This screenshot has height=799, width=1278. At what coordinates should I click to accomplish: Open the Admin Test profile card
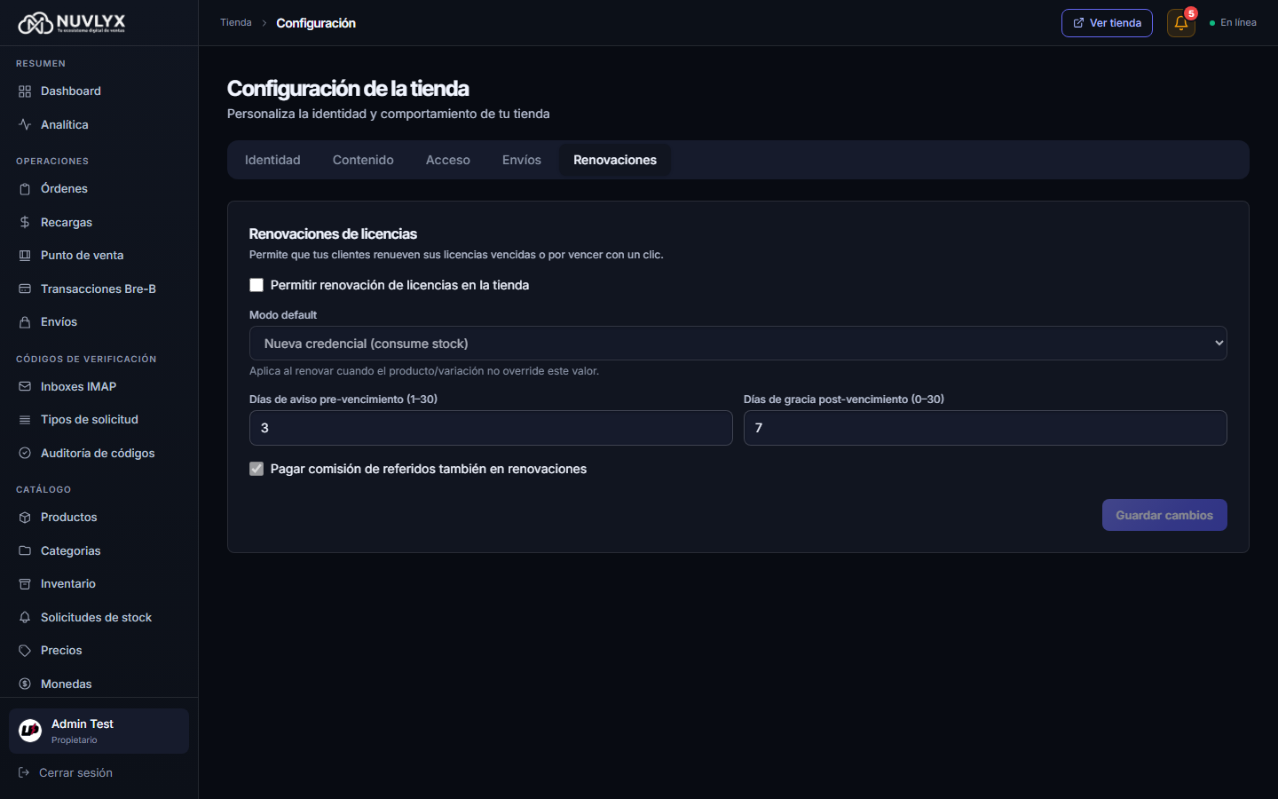pos(99,731)
